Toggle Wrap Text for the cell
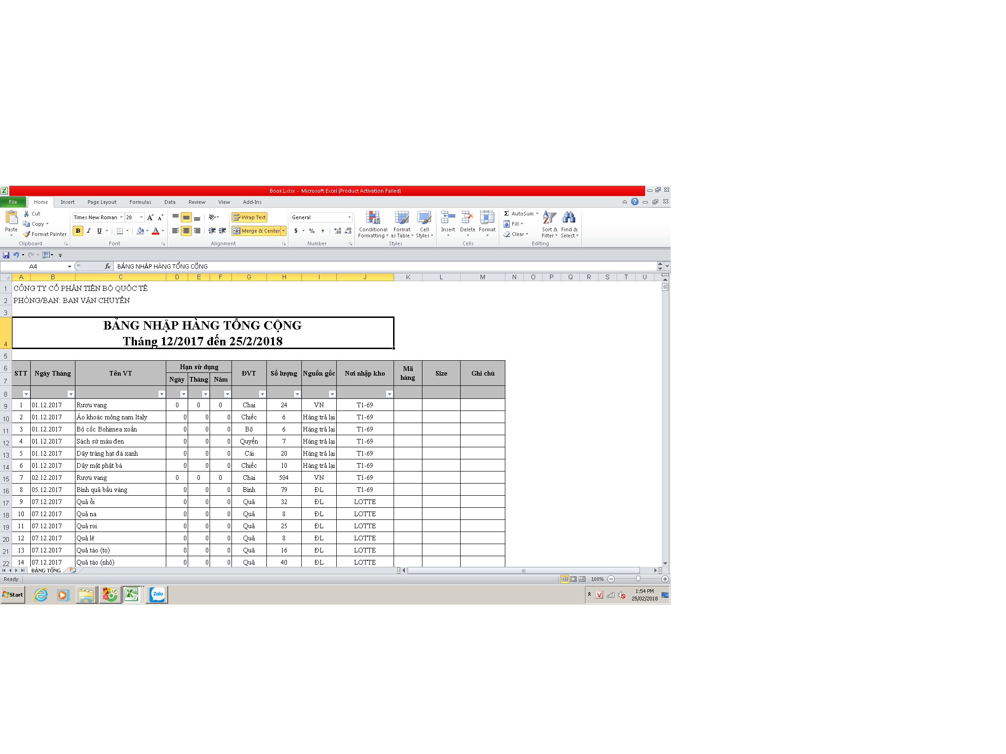 click(249, 217)
